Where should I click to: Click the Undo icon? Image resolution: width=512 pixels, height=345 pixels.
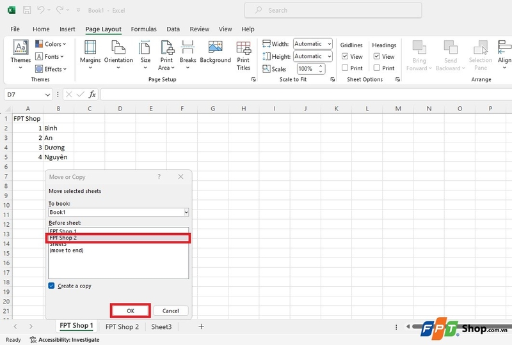point(41,10)
